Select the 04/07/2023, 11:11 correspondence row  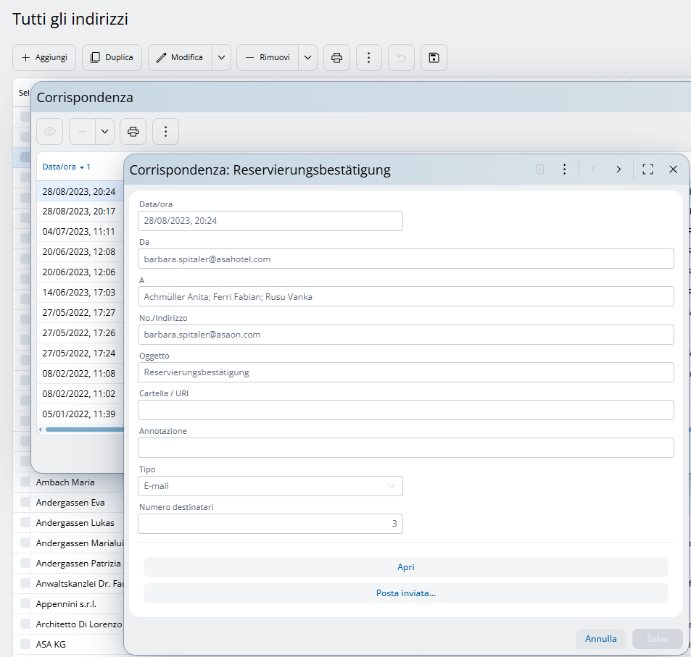tap(79, 232)
